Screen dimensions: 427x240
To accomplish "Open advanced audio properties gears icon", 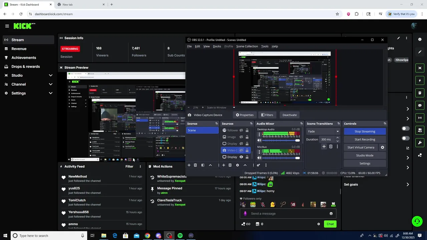I will (x=258, y=165).
